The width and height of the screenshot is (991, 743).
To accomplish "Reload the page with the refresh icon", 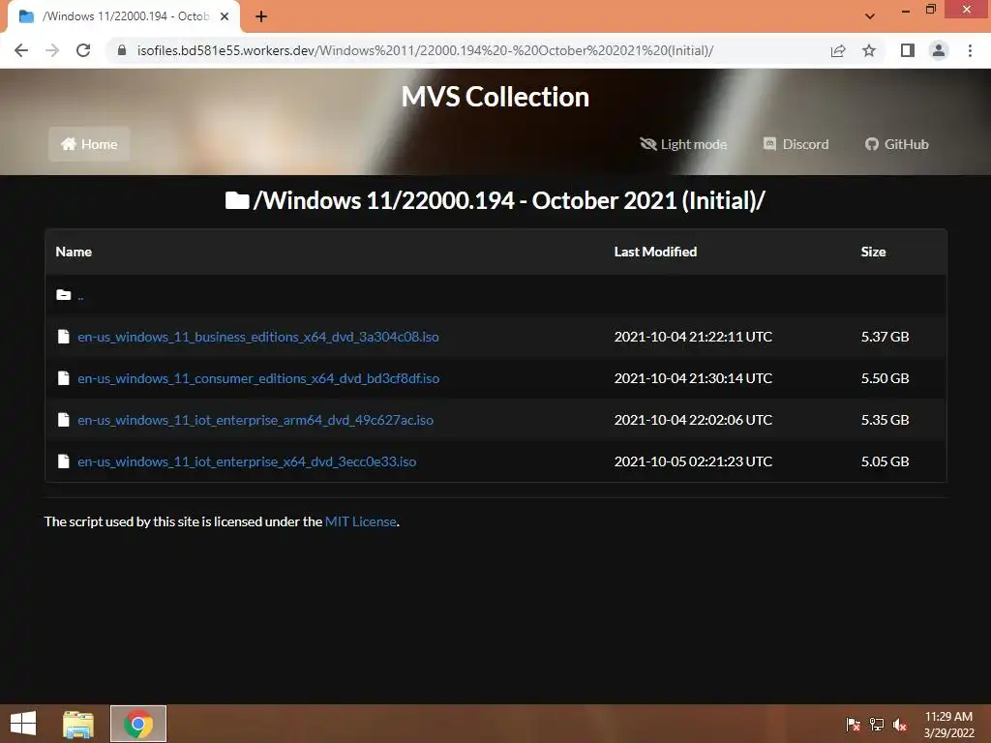I will coord(83,50).
